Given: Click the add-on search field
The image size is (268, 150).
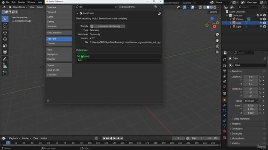Looking at the screenshot, I should (x=96, y=7).
